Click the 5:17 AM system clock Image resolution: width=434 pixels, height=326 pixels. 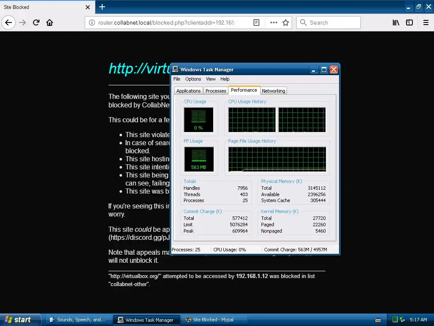click(418, 320)
